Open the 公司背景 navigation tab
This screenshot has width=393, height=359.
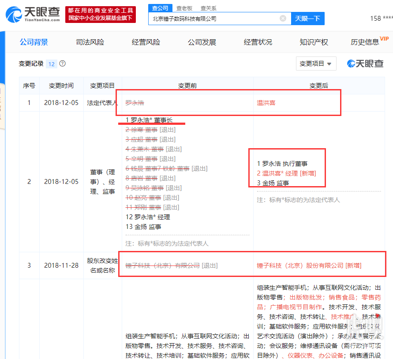pos(34,42)
